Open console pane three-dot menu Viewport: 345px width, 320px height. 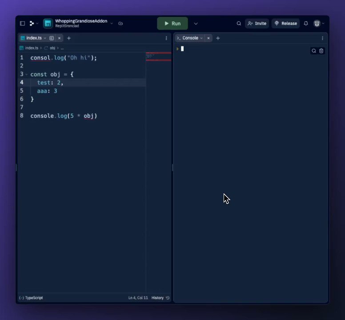[322, 38]
